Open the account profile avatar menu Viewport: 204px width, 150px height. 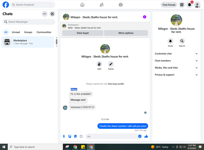[197, 5]
